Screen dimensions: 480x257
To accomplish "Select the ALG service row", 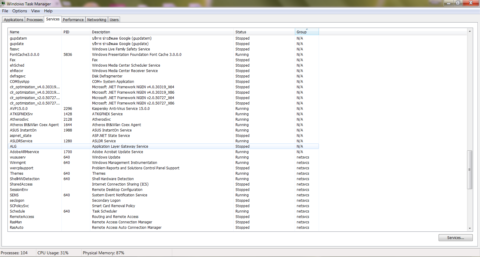I will (163, 147).
